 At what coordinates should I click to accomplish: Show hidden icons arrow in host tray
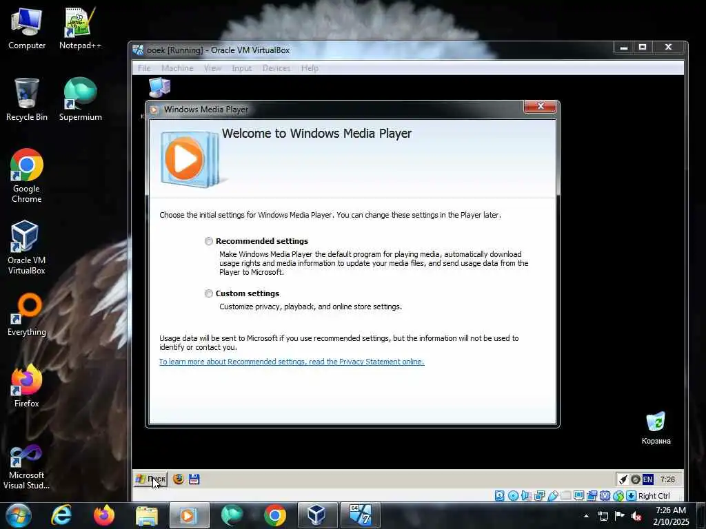coord(586,516)
